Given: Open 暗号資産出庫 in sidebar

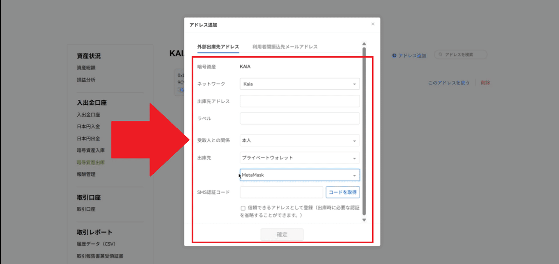Looking at the screenshot, I should pos(91,163).
